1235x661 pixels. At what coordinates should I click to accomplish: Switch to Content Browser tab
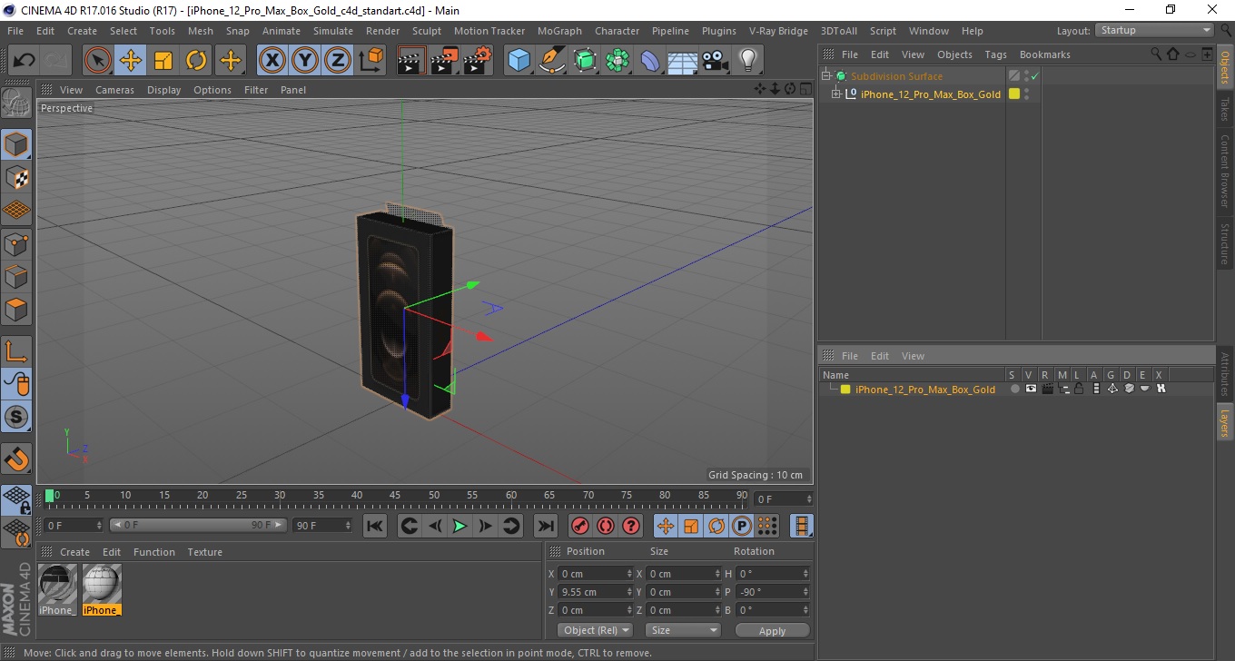point(1224,171)
